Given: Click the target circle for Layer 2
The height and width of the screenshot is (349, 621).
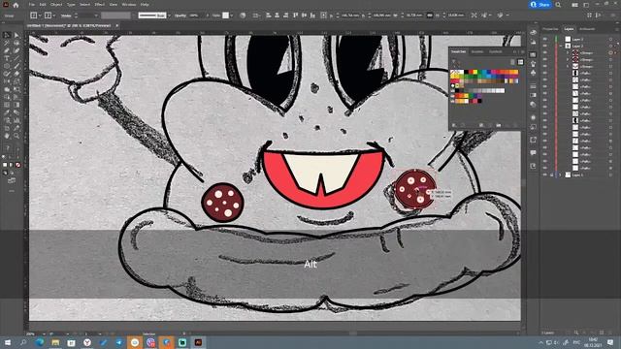Looking at the screenshot, I should pos(610,46).
